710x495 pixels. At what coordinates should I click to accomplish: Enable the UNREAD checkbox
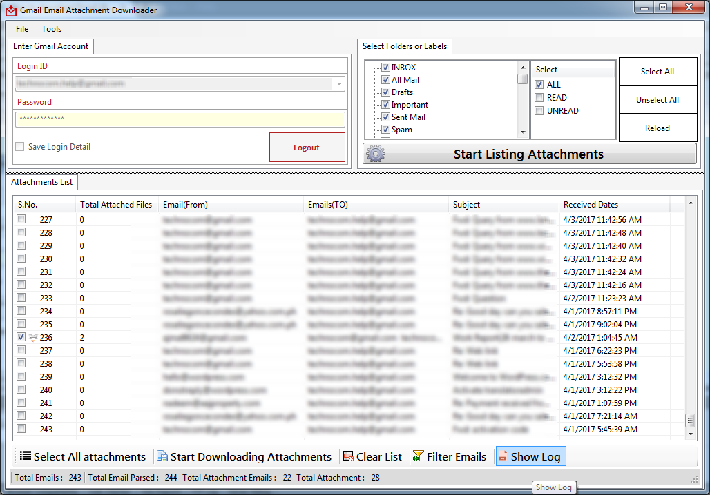click(x=539, y=111)
